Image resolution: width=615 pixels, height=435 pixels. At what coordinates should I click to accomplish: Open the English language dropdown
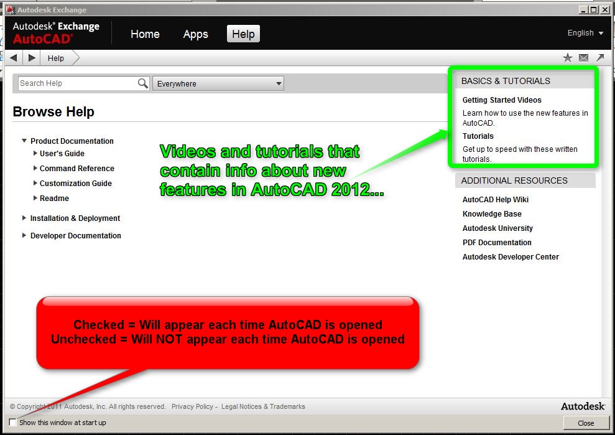pyautogui.click(x=585, y=33)
